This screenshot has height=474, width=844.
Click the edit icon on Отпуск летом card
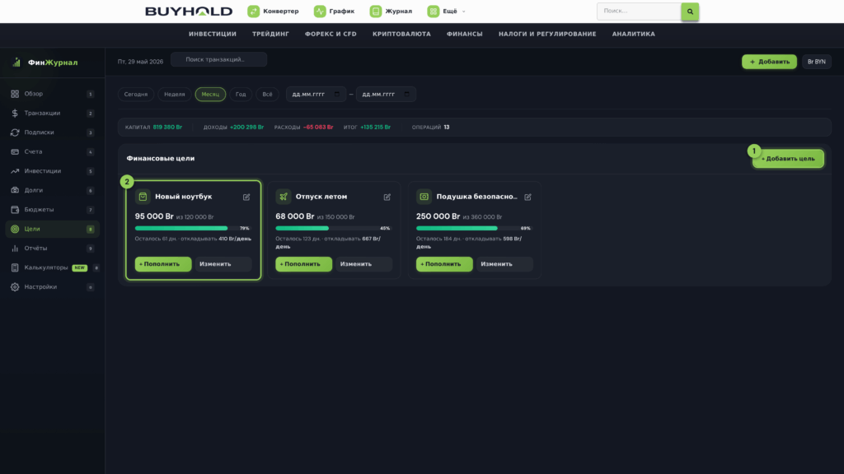pos(387,197)
